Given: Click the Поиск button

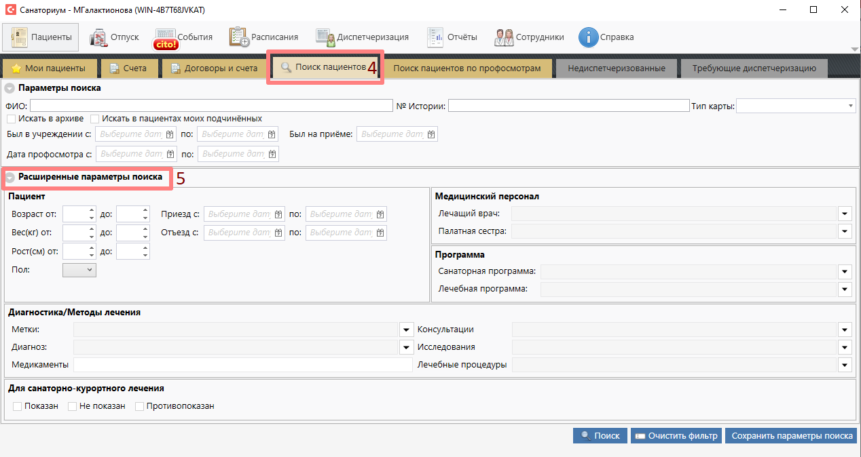Looking at the screenshot, I should point(600,436).
